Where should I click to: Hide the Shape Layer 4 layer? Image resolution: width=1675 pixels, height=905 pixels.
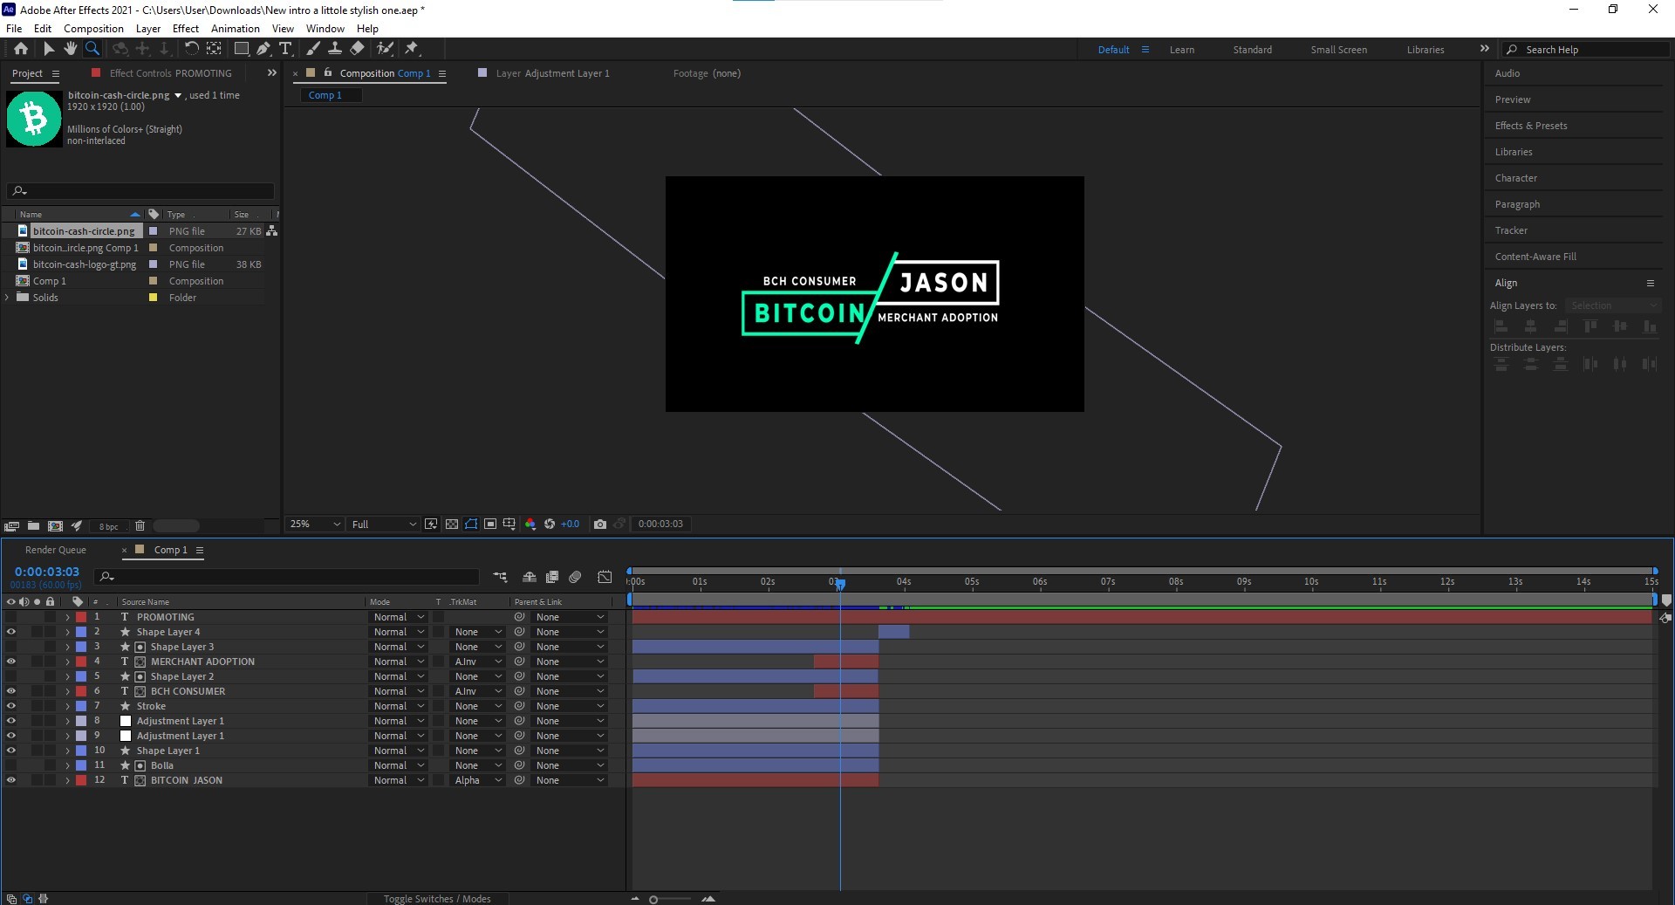point(11,632)
